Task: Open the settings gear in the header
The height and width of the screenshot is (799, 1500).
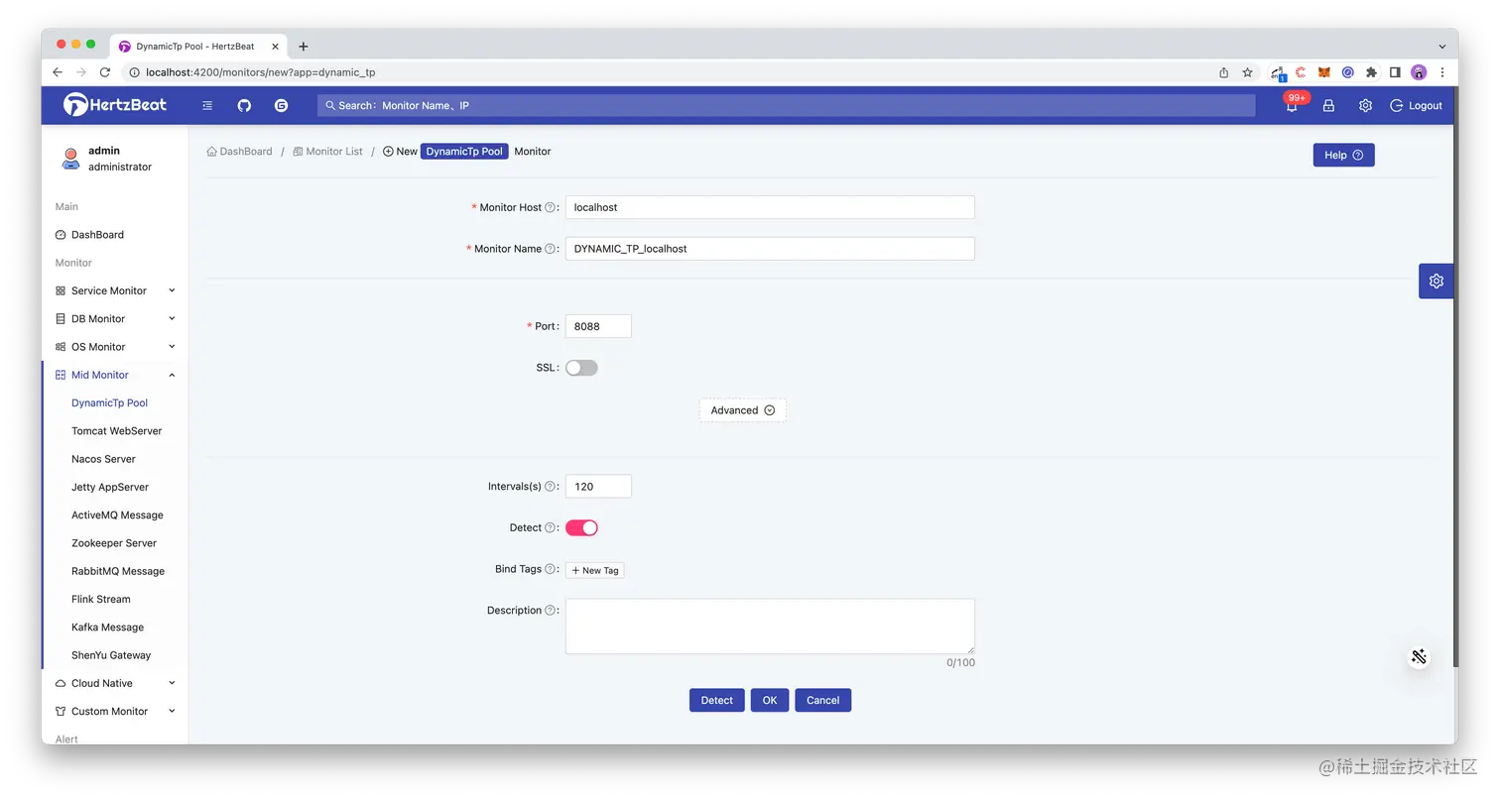Action: click(1365, 105)
